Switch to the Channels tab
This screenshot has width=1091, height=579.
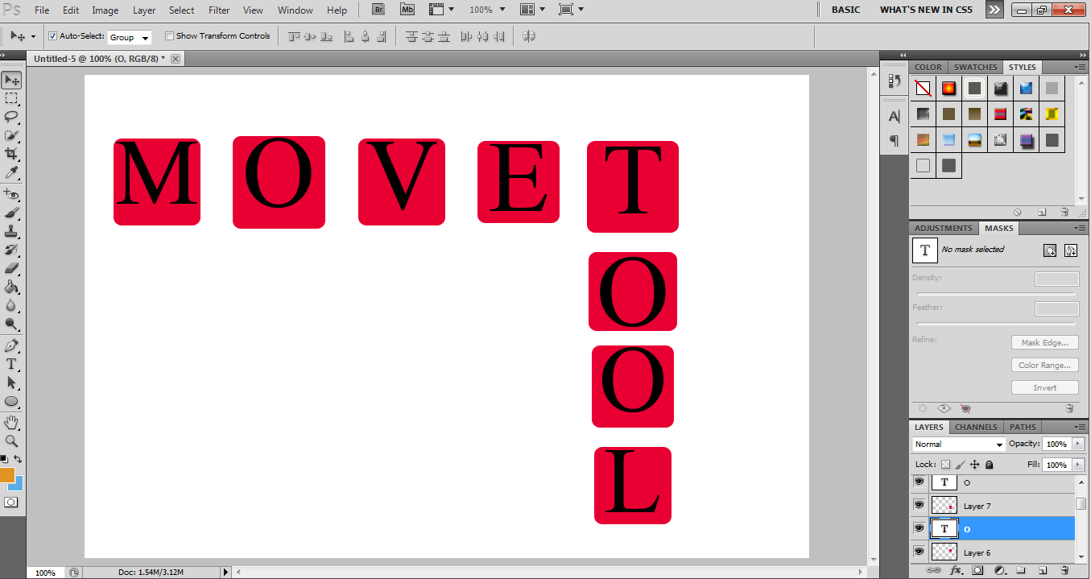point(976,427)
